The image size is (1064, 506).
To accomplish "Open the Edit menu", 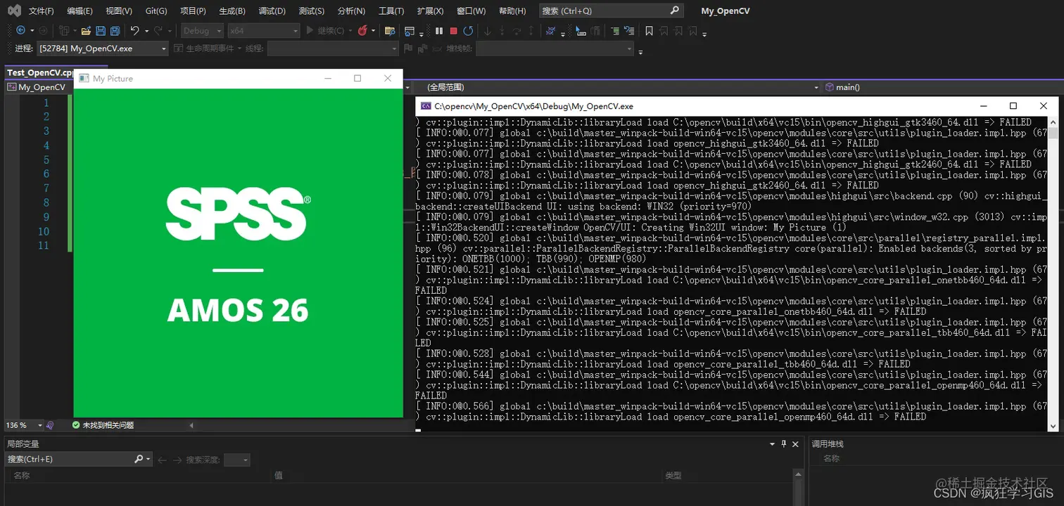I will pyautogui.click(x=80, y=11).
